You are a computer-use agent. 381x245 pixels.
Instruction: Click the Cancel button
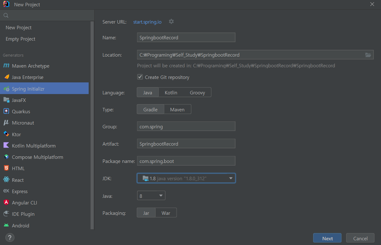click(360, 238)
